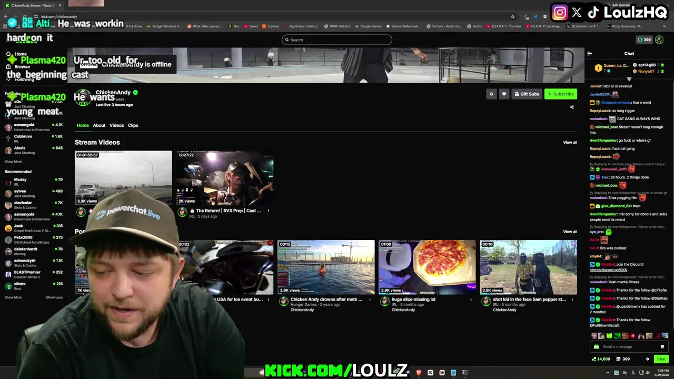The height and width of the screenshot is (379, 674).
Task: Play the shot kid in the face clip
Action: (528, 267)
